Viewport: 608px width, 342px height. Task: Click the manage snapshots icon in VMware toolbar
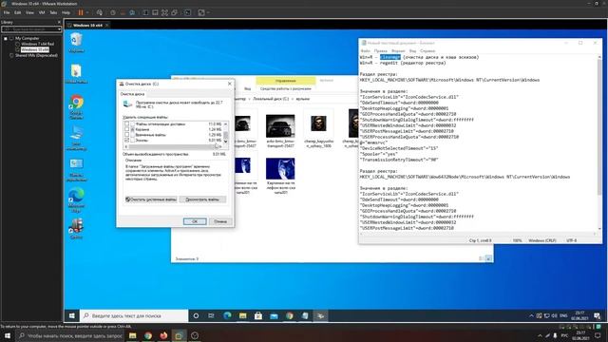tap(132, 12)
